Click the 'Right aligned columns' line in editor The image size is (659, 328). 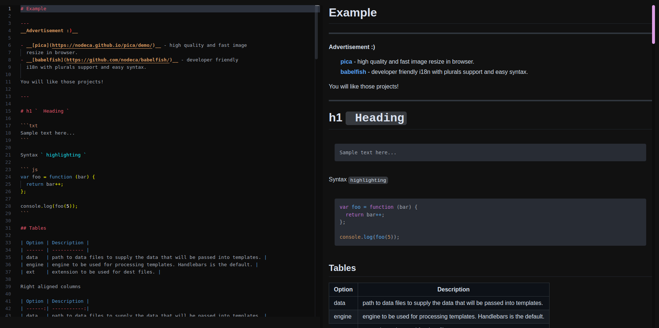click(x=51, y=287)
